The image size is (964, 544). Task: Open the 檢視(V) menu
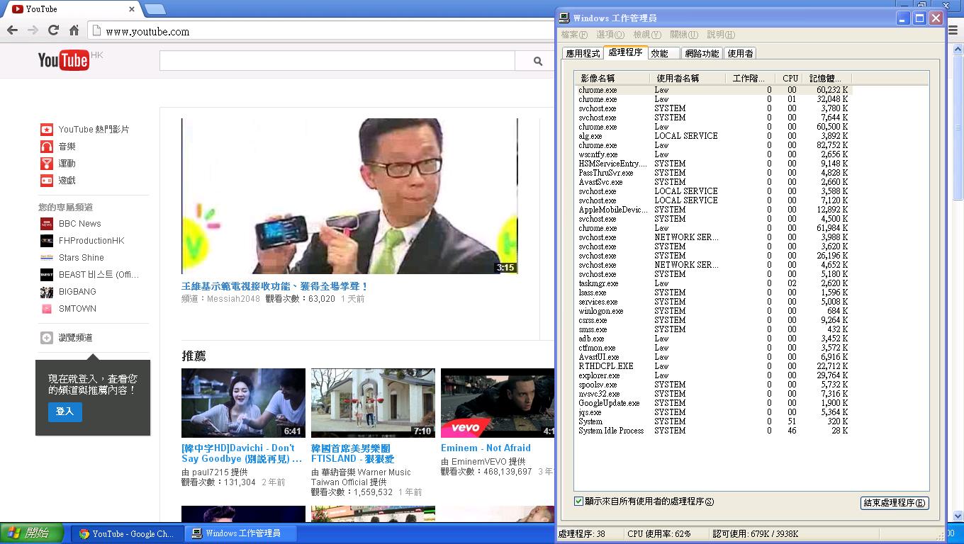coord(647,34)
